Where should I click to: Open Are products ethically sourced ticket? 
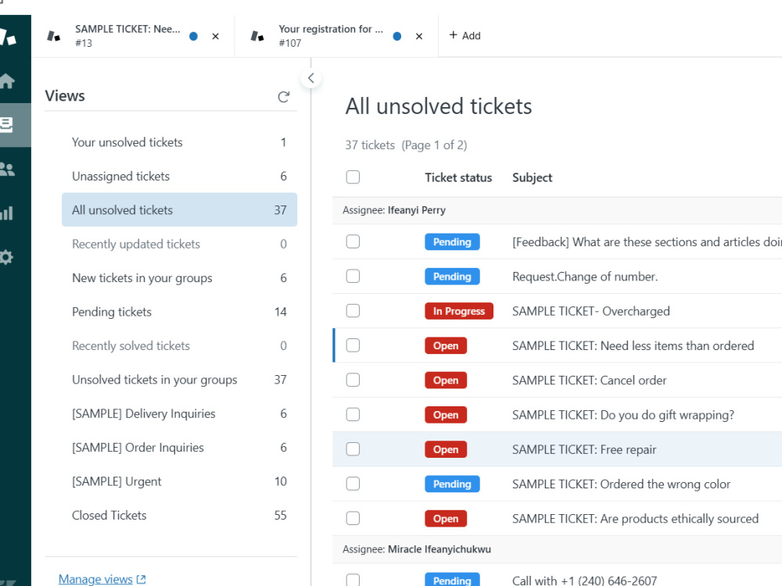[x=635, y=519]
